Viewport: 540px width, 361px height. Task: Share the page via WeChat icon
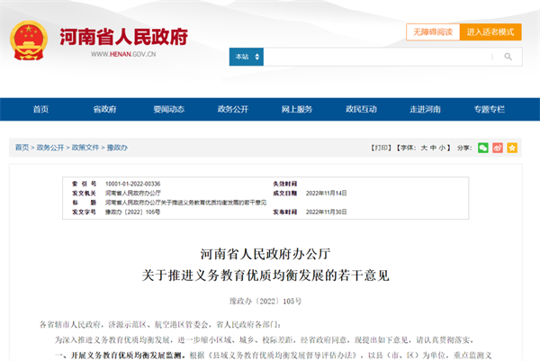(x=482, y=148)
